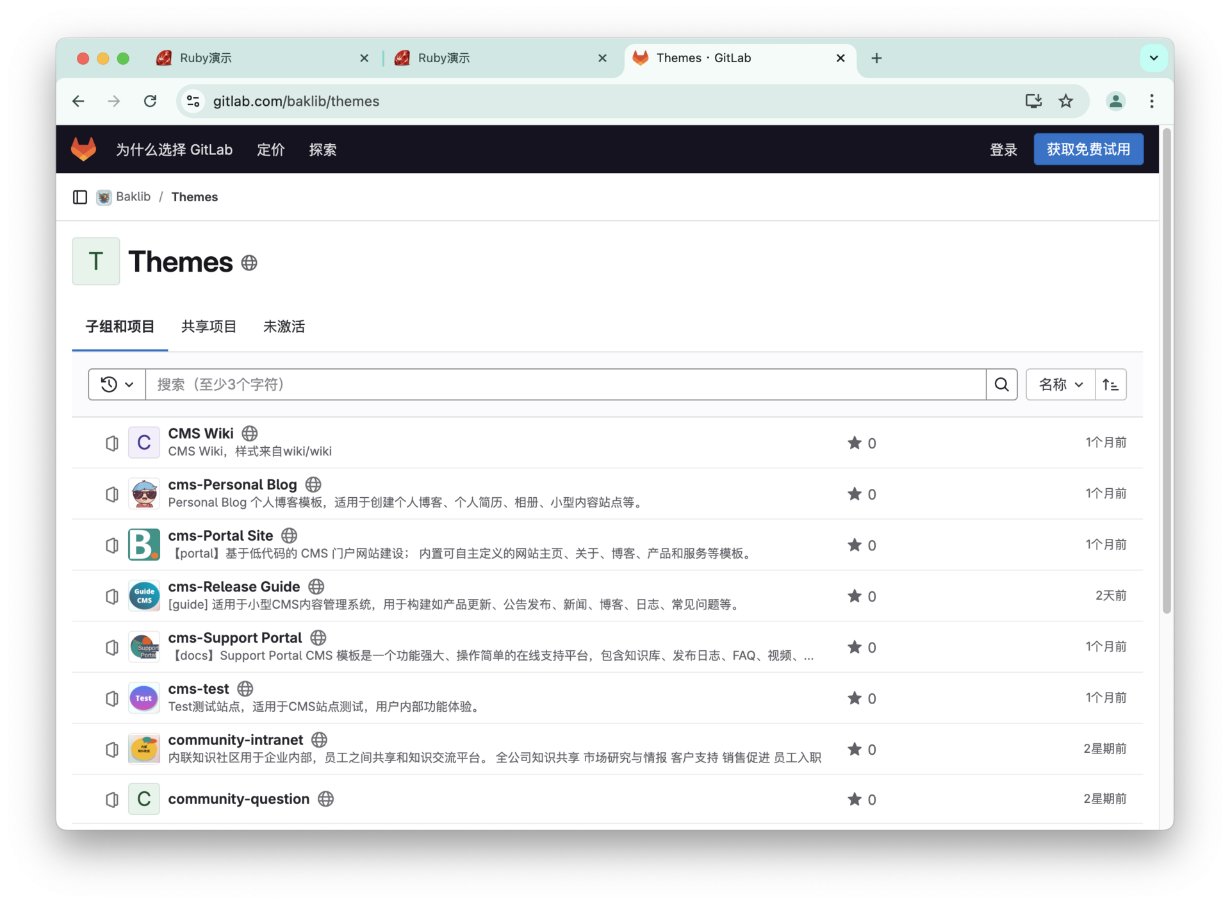Image resolution: width=1230 pixels, height=904 pixels.
Task: Reload the page with refresh icon
Action: point(151,101)
